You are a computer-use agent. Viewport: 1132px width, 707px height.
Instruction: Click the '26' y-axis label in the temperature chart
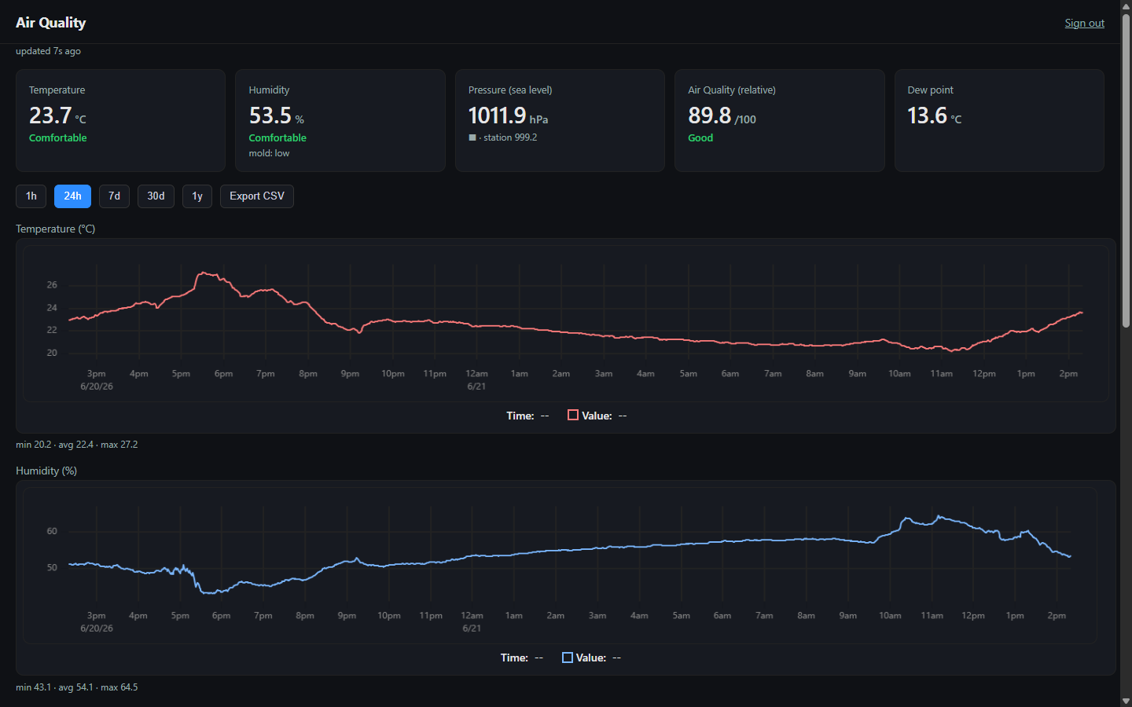(x=52, y=285)
